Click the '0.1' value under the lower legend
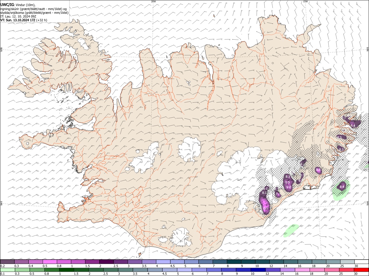 [3, 274]
